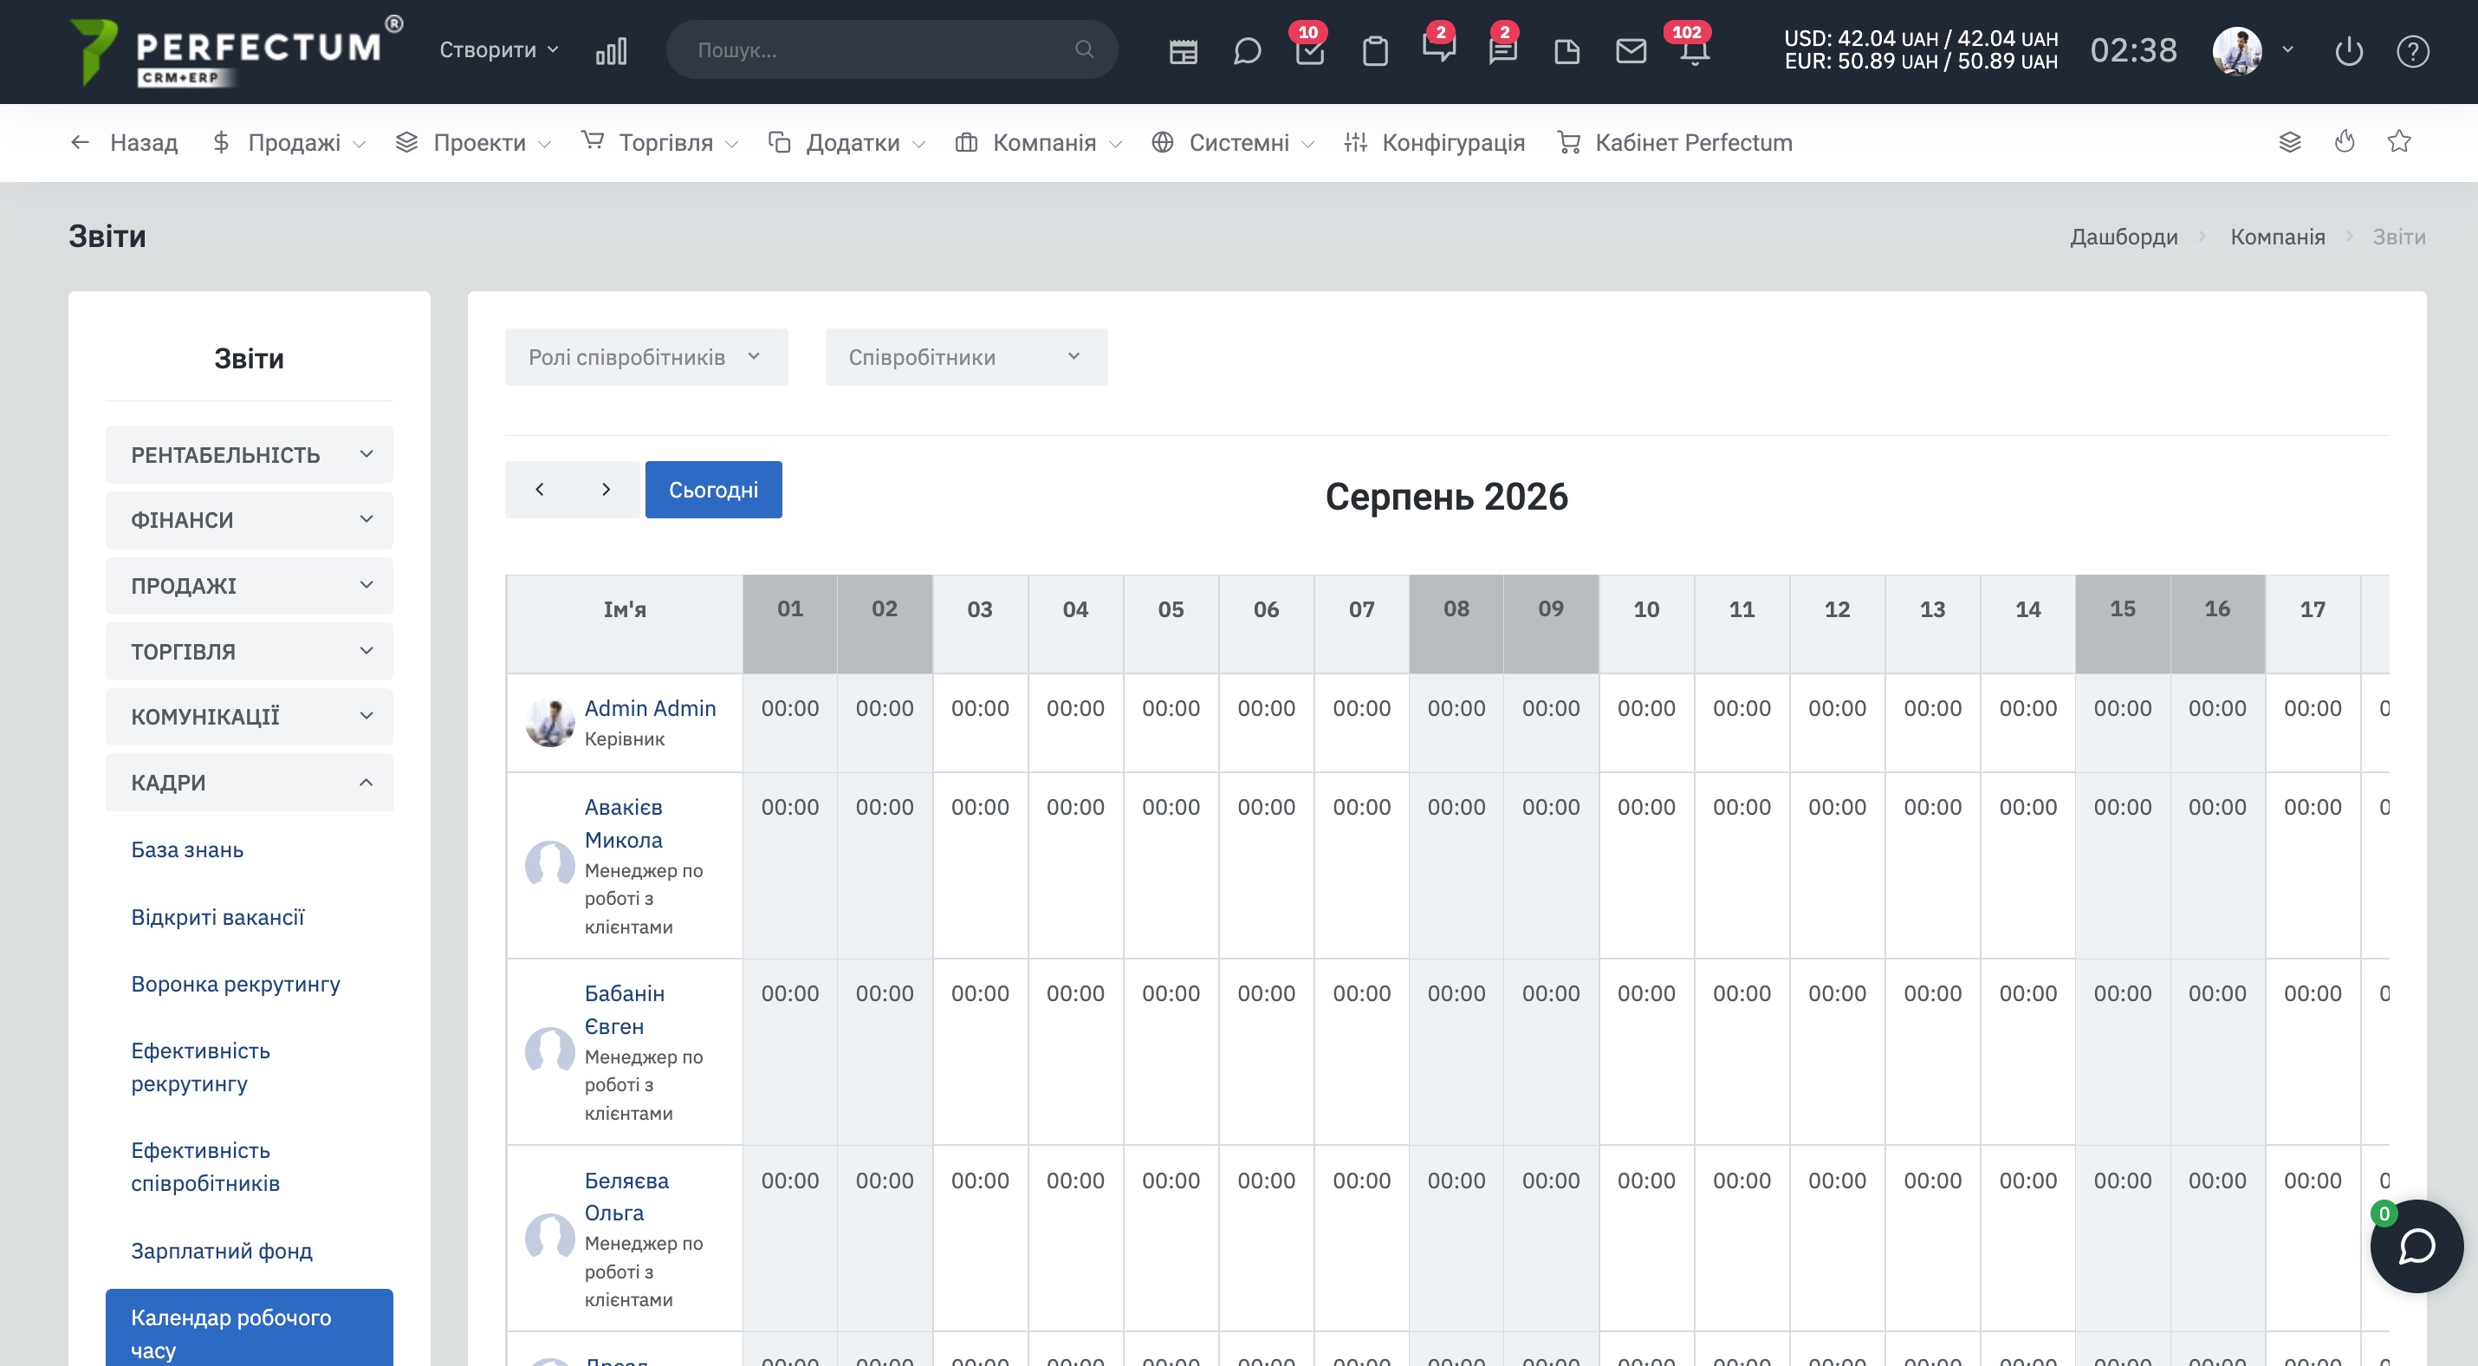The height and width of the screenshot is (1366, 2478).
Task: Open Проекти menu
Action: 473,142
